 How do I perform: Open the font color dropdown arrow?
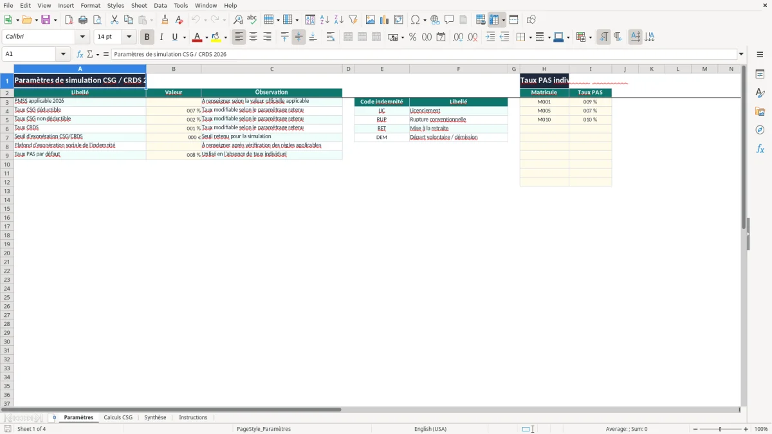[207, 37]
